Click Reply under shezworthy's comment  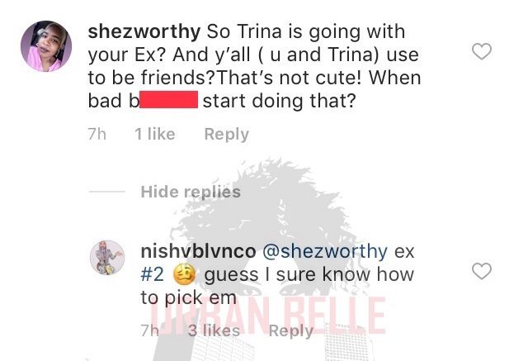pos(227,135)
